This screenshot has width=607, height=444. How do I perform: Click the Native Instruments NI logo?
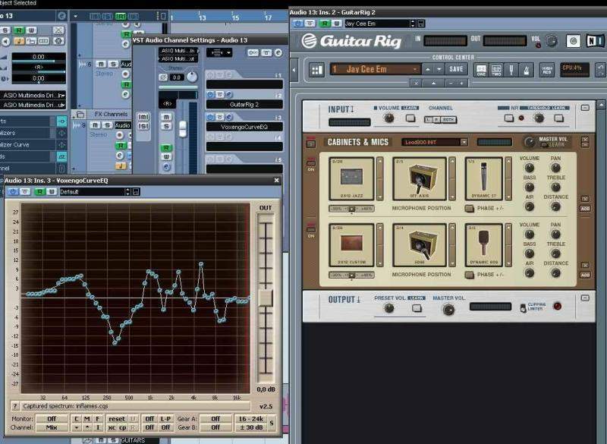tap(595, 41)
